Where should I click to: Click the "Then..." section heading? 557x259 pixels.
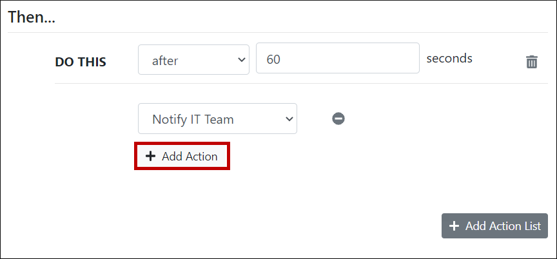(x=32, y=17)
